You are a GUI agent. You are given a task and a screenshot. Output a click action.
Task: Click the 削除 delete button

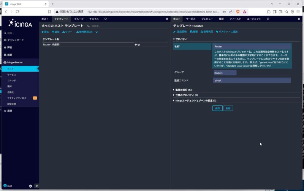228,108
